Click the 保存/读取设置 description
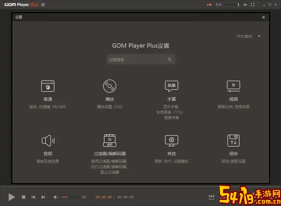 (233, 162)
